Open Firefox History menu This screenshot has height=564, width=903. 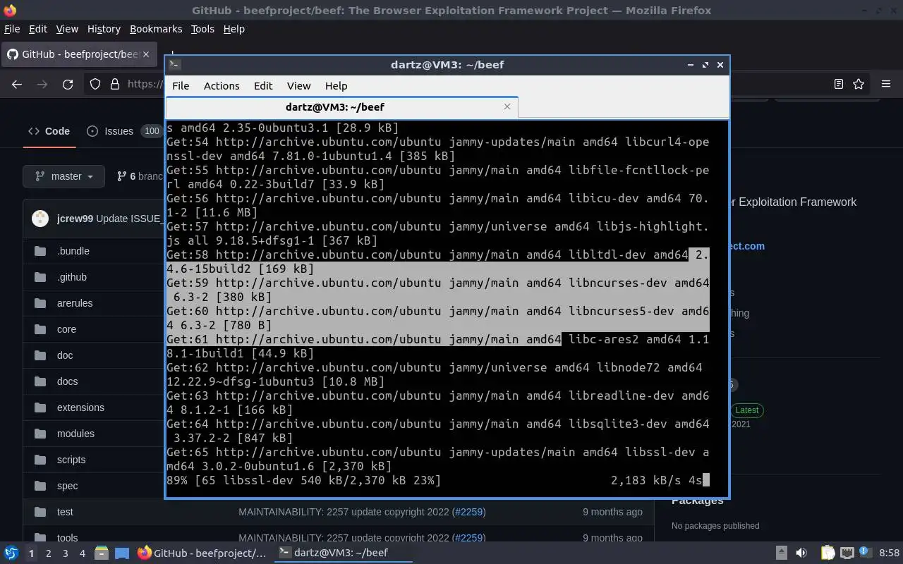[104, 29]
